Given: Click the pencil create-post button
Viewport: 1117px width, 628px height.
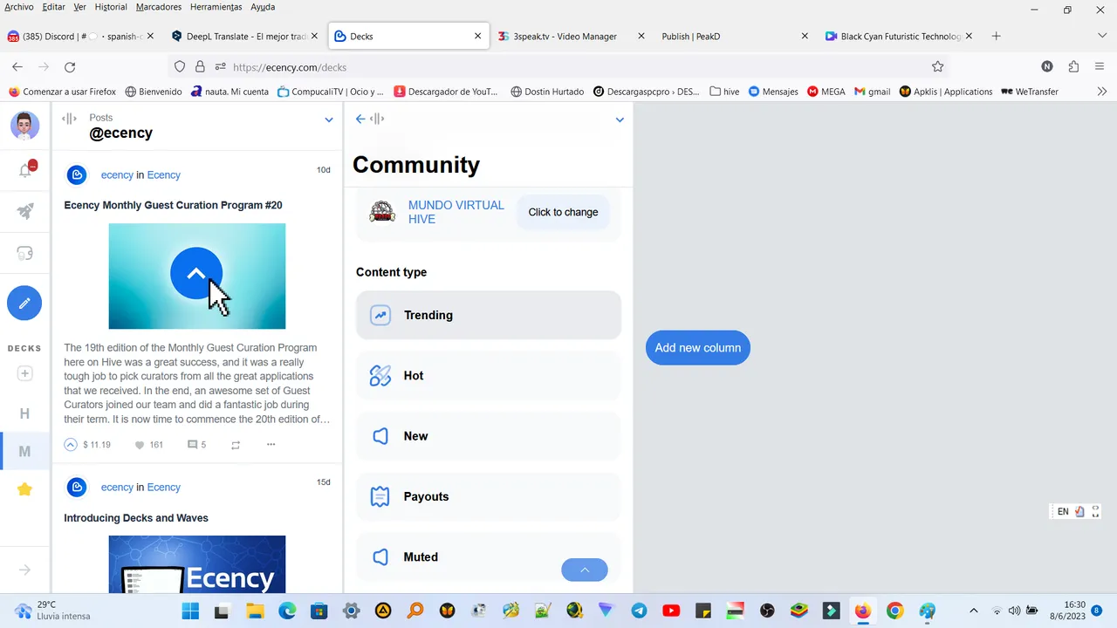Looking at the screenshot, I should tap(24, 303).
